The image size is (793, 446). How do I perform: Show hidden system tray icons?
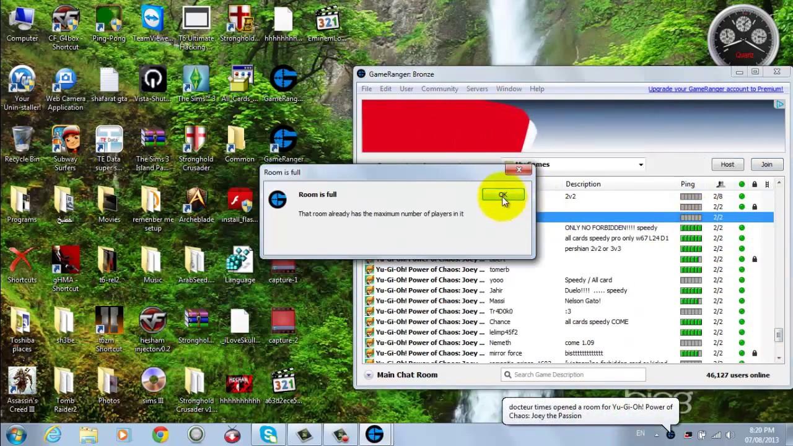click(657, 434)
